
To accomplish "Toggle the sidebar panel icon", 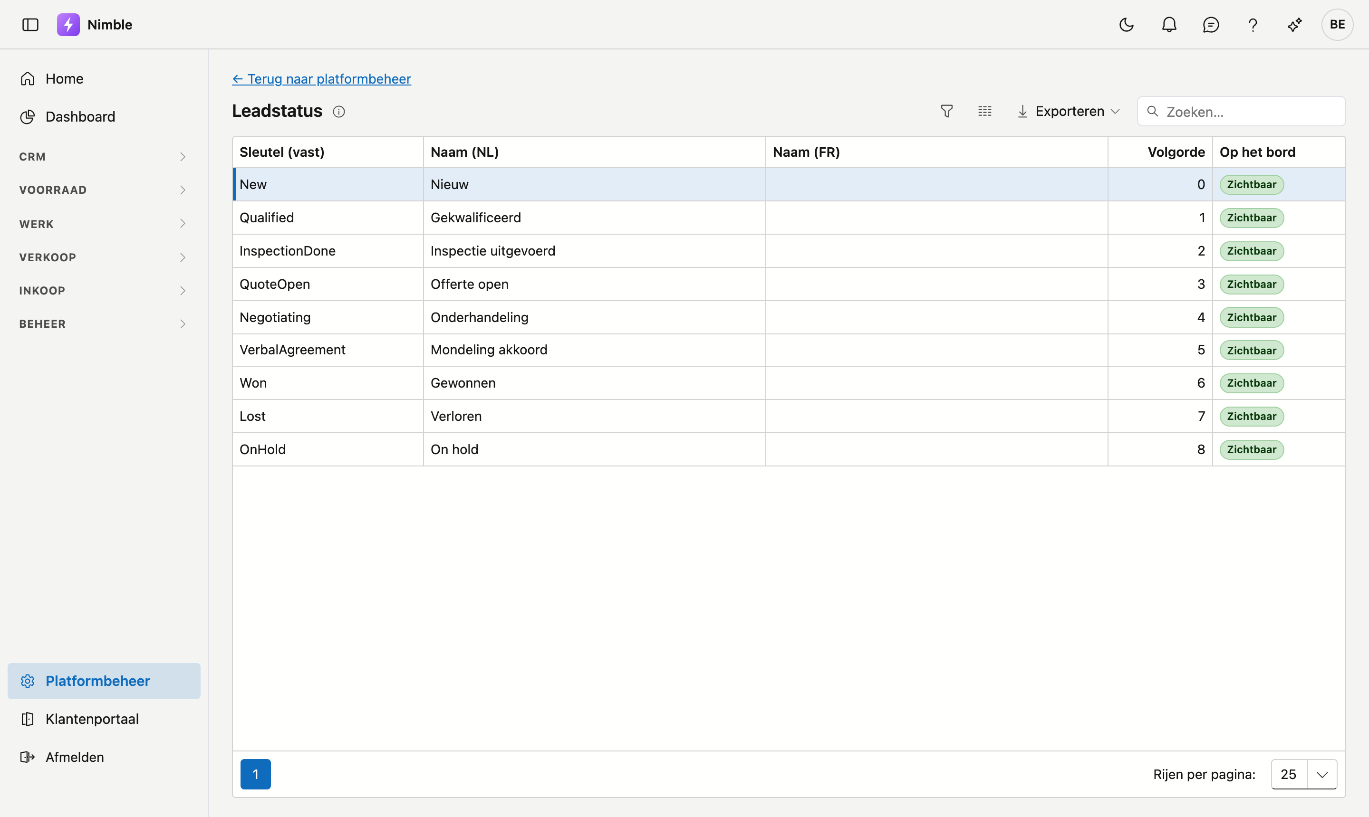I will click(x=30, y=25).
